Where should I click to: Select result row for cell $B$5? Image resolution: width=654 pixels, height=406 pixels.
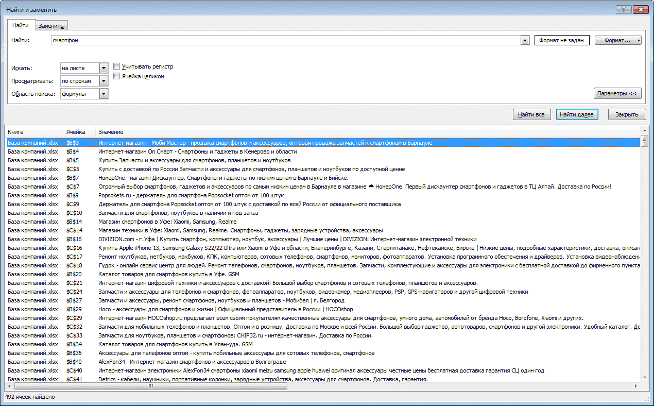click(x=323, y=160)
